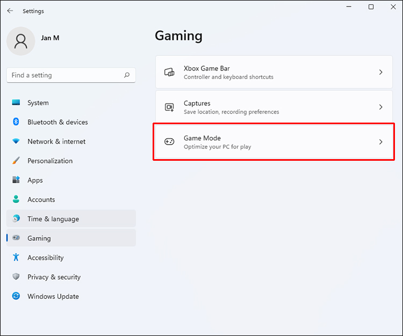Click the Jan M account name
The image size is (403, 336).
coord(50,38)
